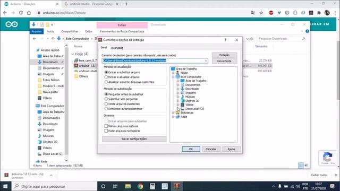The height and width of the screenshot is (191, 340).
Task: Click the 'Exibição' button
Action: tap(224, 55)
